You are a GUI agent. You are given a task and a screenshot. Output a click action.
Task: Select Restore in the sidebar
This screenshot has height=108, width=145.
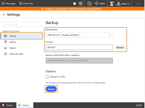point(22,42)
